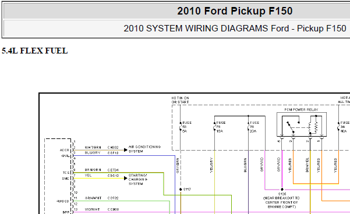350x214 pixels.
Task: Click the Fuse 34 40A label
Action: [345, 127]
